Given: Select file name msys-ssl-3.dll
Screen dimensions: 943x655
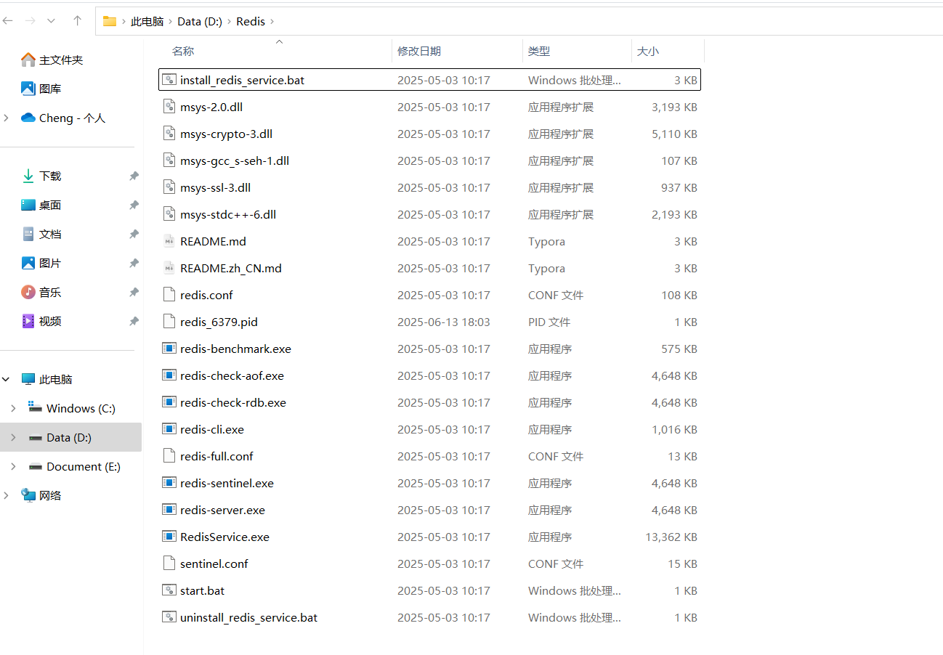Looking at the screenshot, I should [215, 187].
